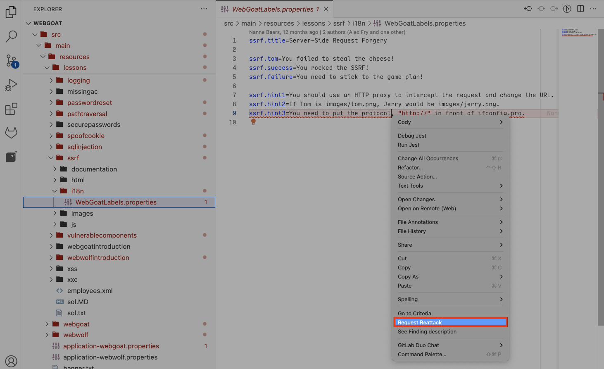Open the Share submenu

click(x=450, y=245)
